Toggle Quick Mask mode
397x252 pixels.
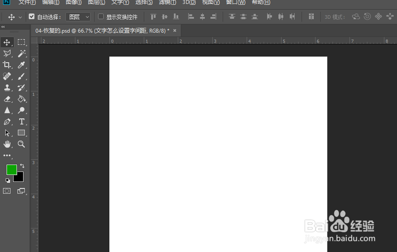pos(7,191)
